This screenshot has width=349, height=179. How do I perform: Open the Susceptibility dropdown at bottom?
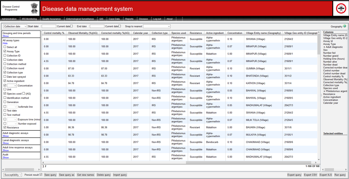13,175
